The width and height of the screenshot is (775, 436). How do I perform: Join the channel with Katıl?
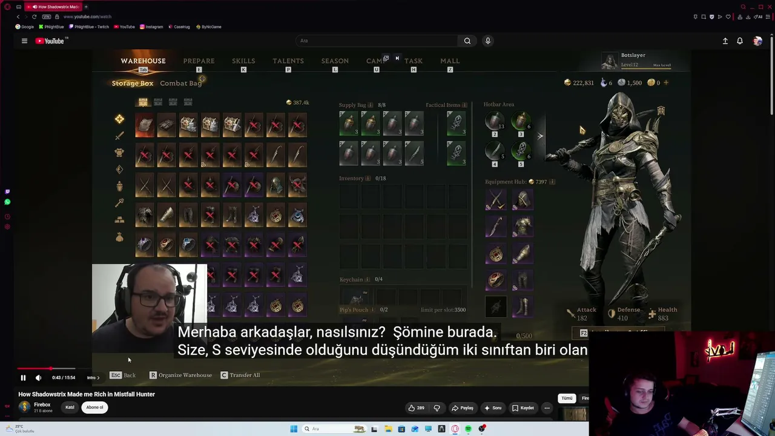[70, 408]
